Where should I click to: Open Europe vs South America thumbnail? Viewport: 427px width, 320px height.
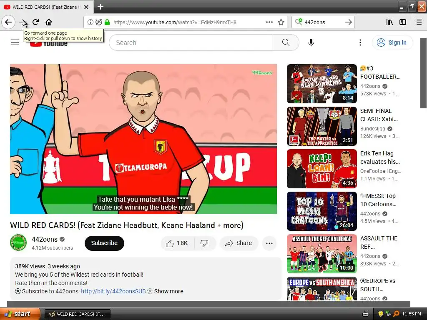tap(322, 288)
